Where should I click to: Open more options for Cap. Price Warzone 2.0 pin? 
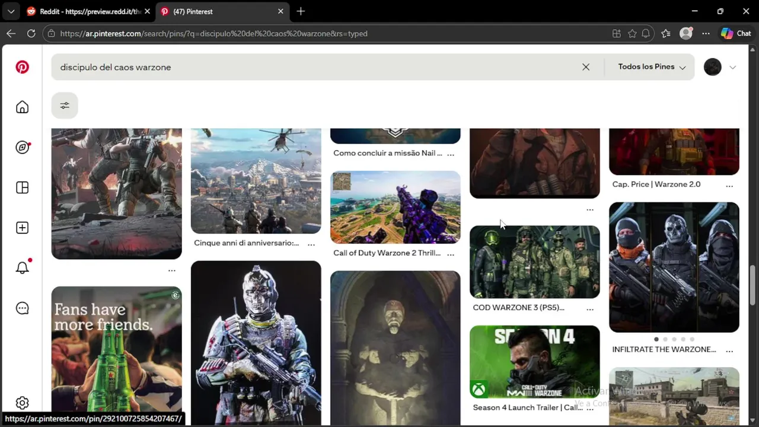click(x=729, y=185)
